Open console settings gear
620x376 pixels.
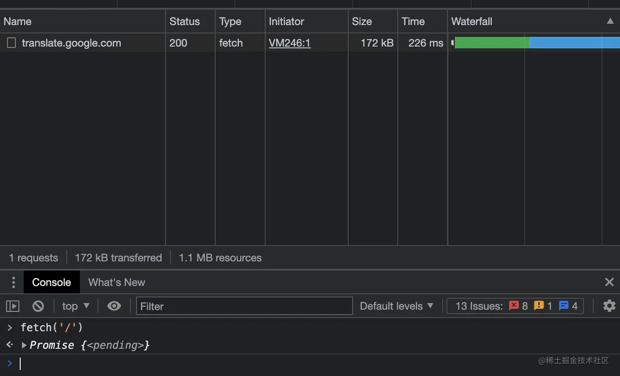point(609,306)
